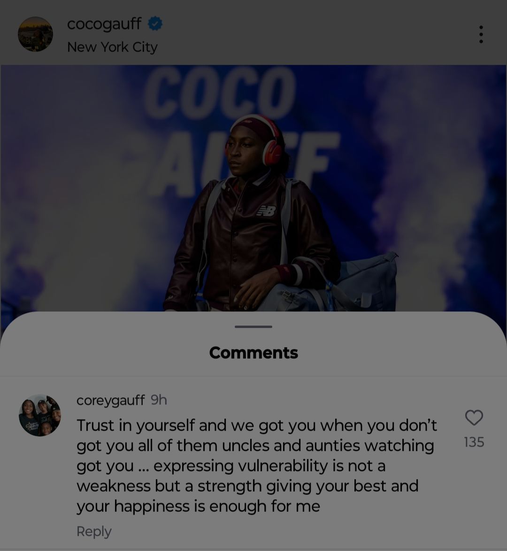This screenshot has width=507, height=551.
Task: Open the cocogauff username link
Action: coord(104,24)
